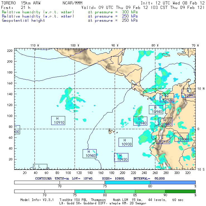This screenshot has width=206, height=206.
Task: Click the "300" tick label on the x-axis
Action: coord(177,173)
